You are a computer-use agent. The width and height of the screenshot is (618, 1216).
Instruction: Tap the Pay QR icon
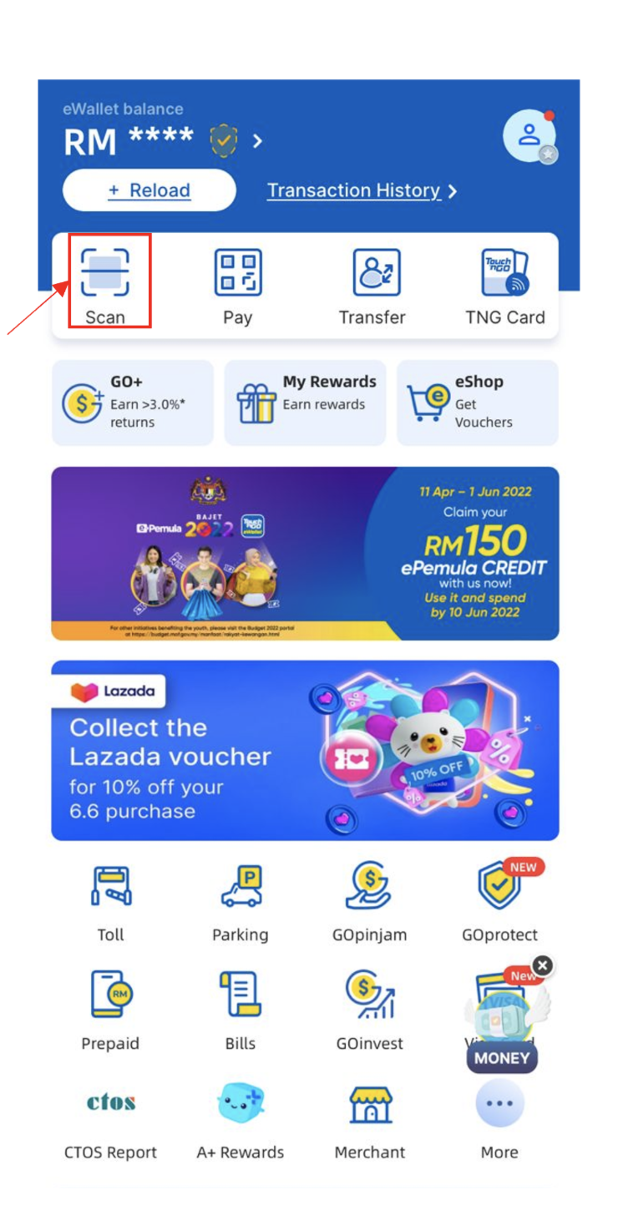[x=238, y=272]
